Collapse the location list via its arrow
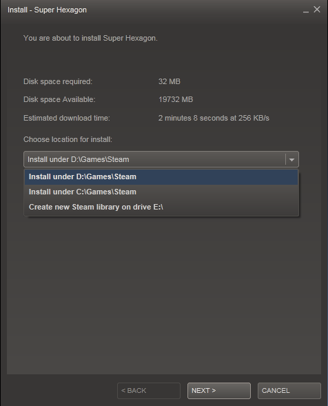Image resolution: width=328 pixels, height=406 pixels. click(x=291, y=159)
